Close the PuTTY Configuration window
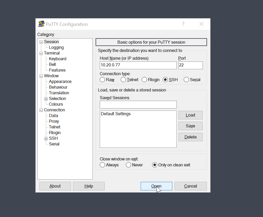This screenshot has height=217, width=263. pos(201,24)
